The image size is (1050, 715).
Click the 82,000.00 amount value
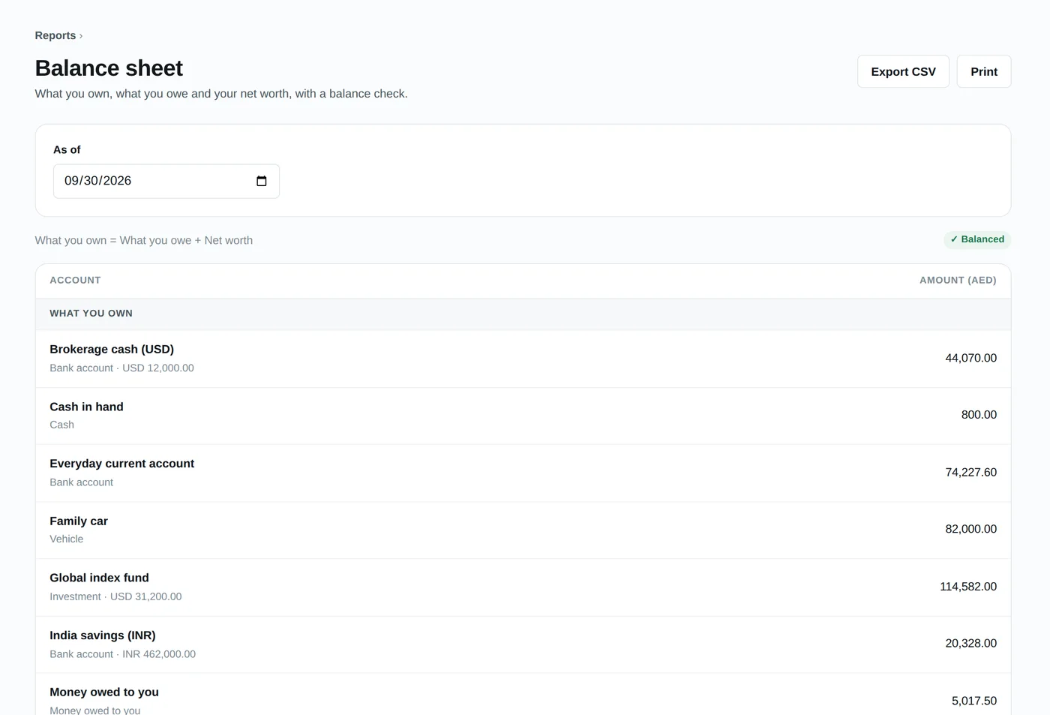(970, 529)
